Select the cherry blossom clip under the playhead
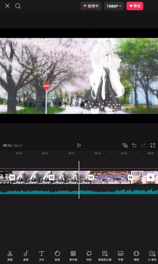 [71, 177]
